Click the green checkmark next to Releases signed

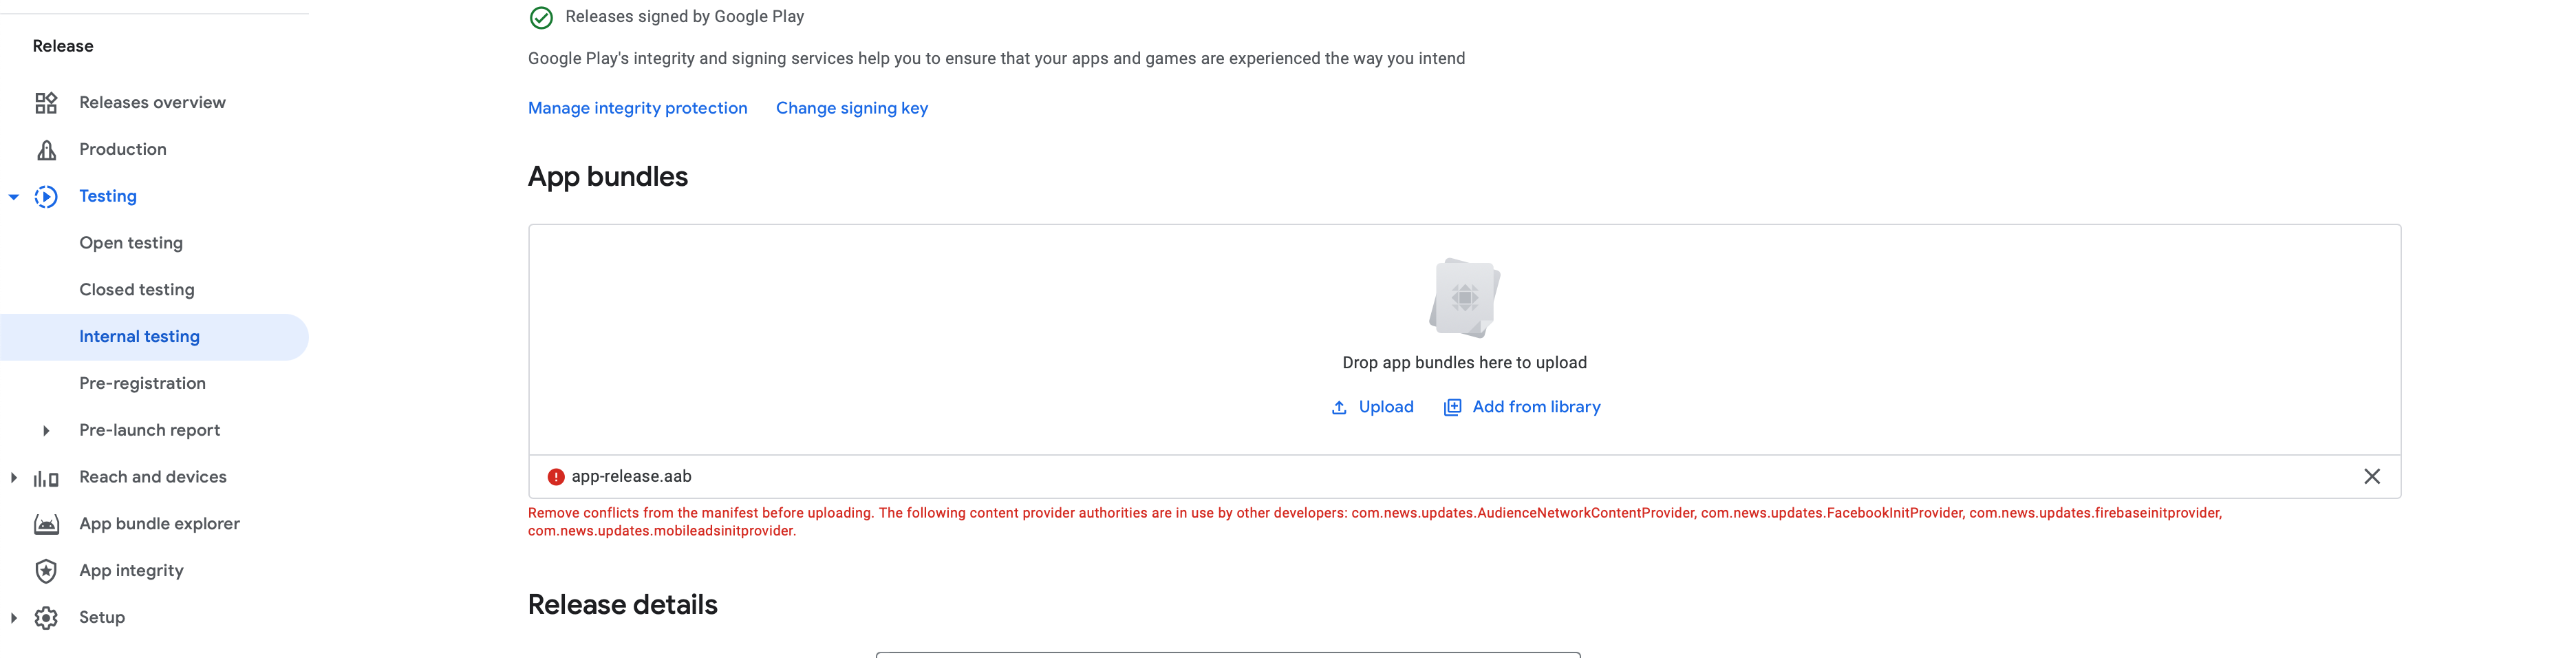541,17
